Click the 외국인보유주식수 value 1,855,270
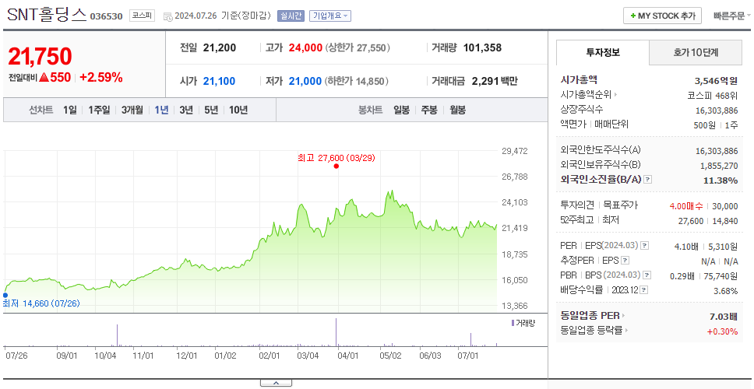Viewport: 754px width, 389px height. (720, 165)
